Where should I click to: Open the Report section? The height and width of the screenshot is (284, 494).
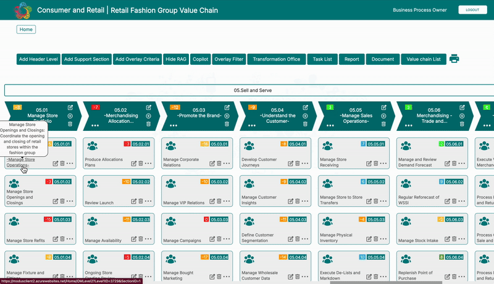351,59
